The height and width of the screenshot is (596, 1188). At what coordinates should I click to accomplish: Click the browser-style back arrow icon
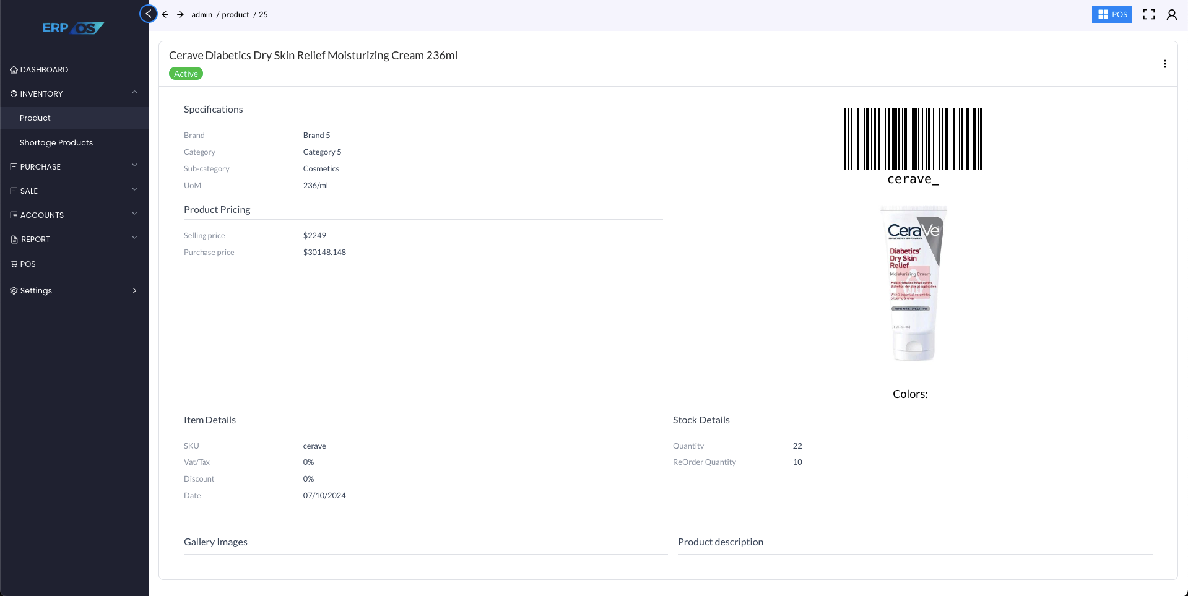click(x=165, y=14)
